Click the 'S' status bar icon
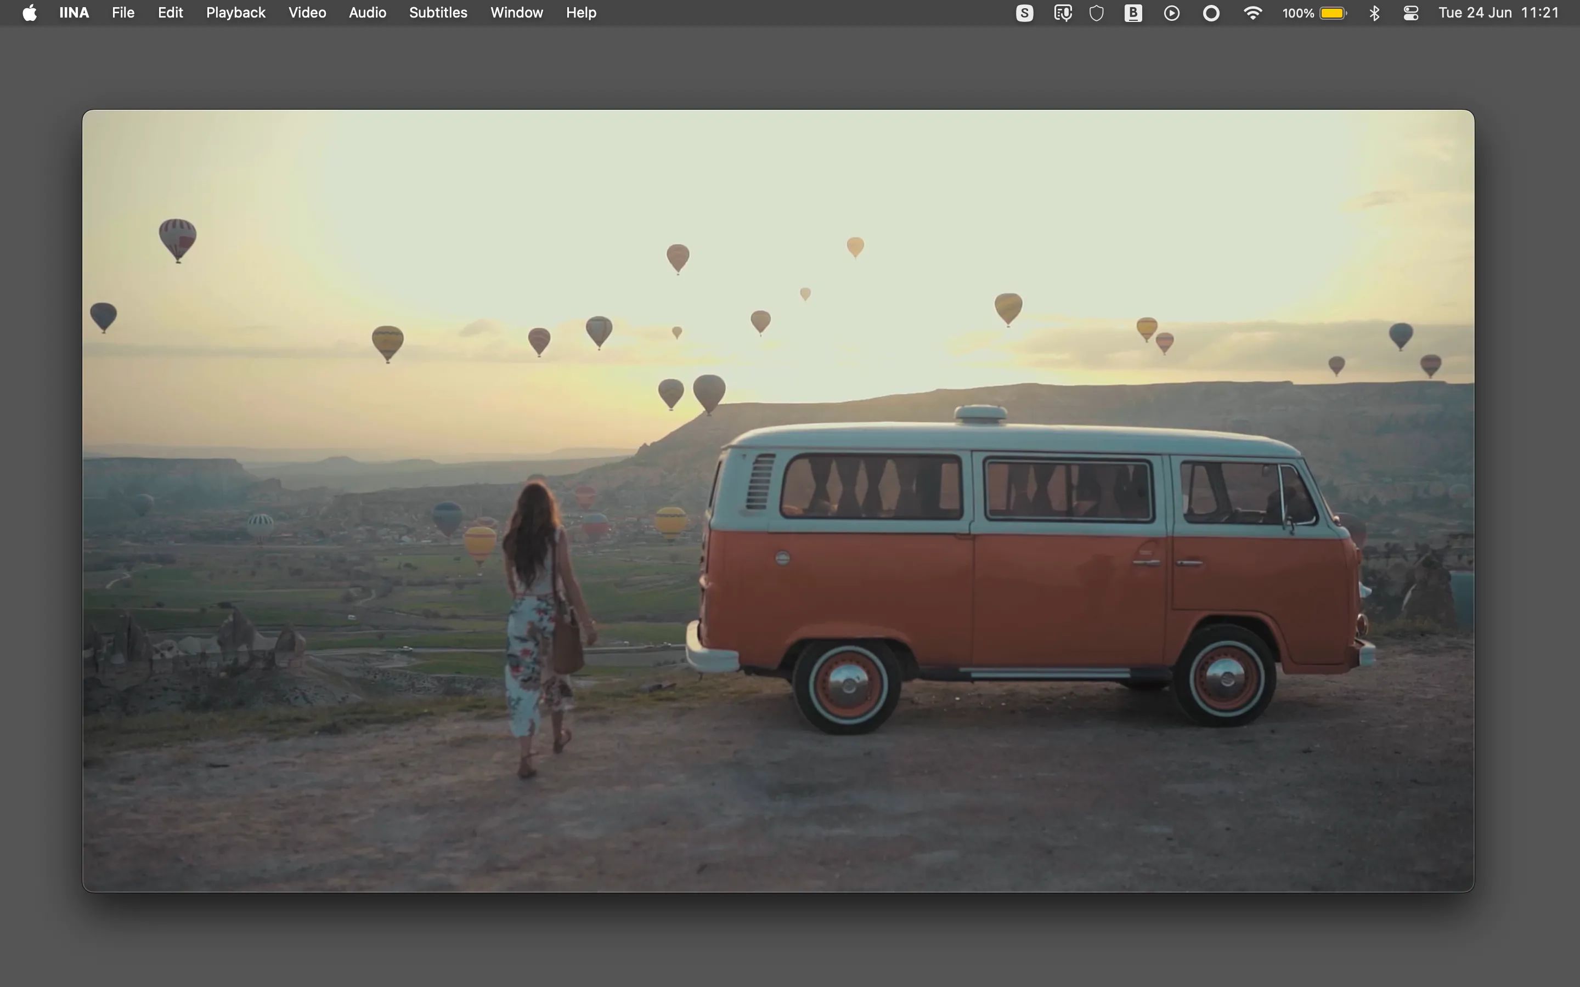 (x=1024, y=13)
